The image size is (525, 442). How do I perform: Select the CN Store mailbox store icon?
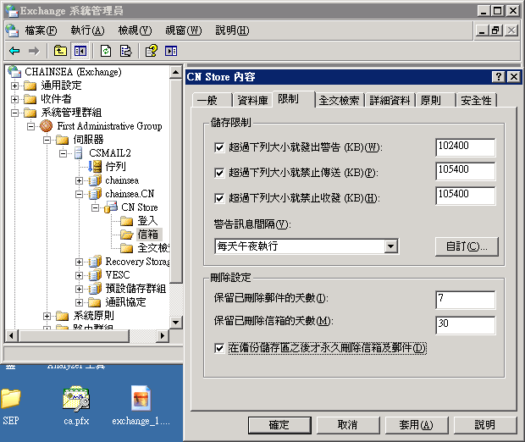pos(111,207)
